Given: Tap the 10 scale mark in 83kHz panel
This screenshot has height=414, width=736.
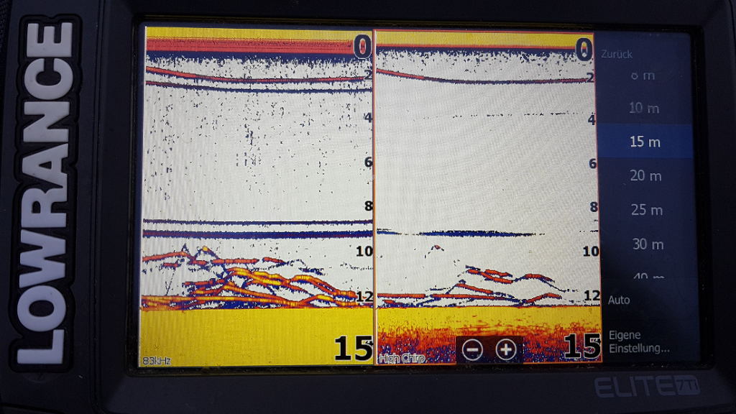Looking at the screenshot, I should pyautogui.click(x=364, y=252).
